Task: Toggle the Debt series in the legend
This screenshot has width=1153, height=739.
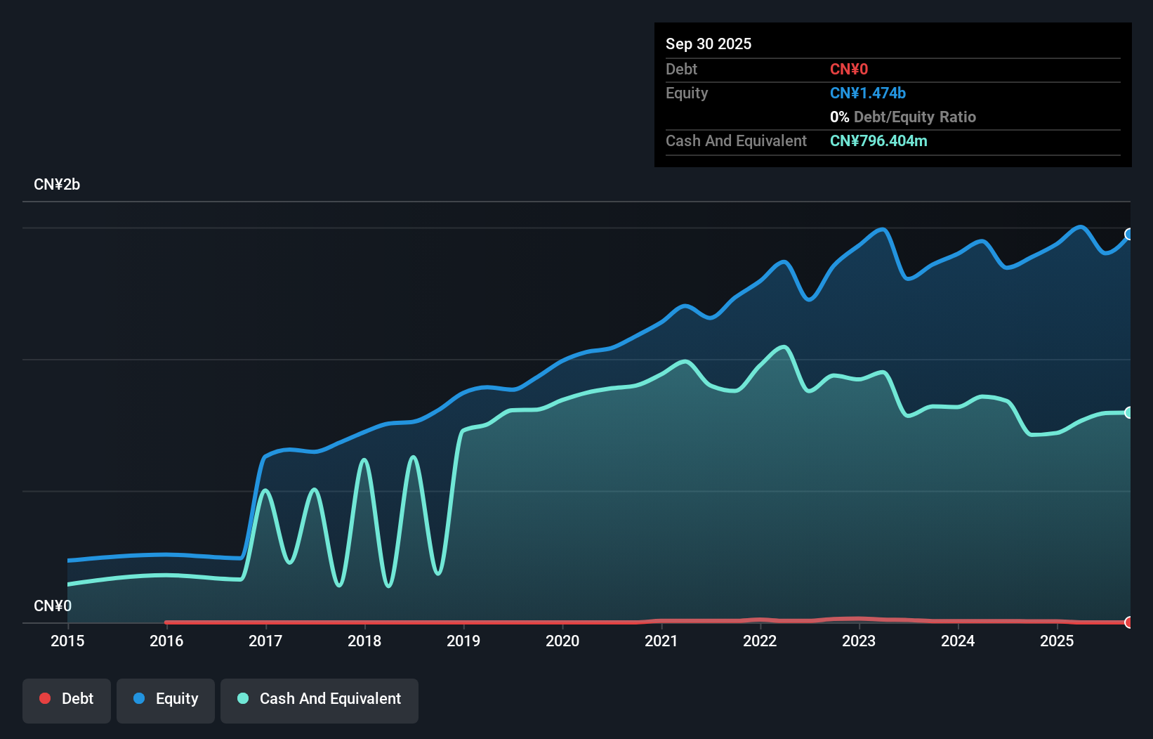Action: [67, 700]
